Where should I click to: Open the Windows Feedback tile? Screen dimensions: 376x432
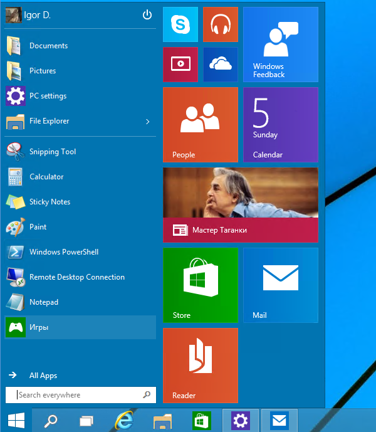point(281,45)
